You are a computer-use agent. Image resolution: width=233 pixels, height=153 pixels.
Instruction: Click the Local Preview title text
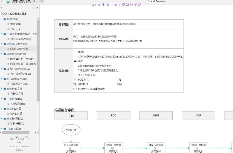click(x=157, y=1)
